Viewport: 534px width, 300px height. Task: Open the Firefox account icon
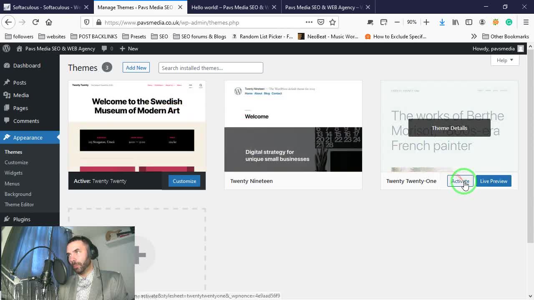482,22
